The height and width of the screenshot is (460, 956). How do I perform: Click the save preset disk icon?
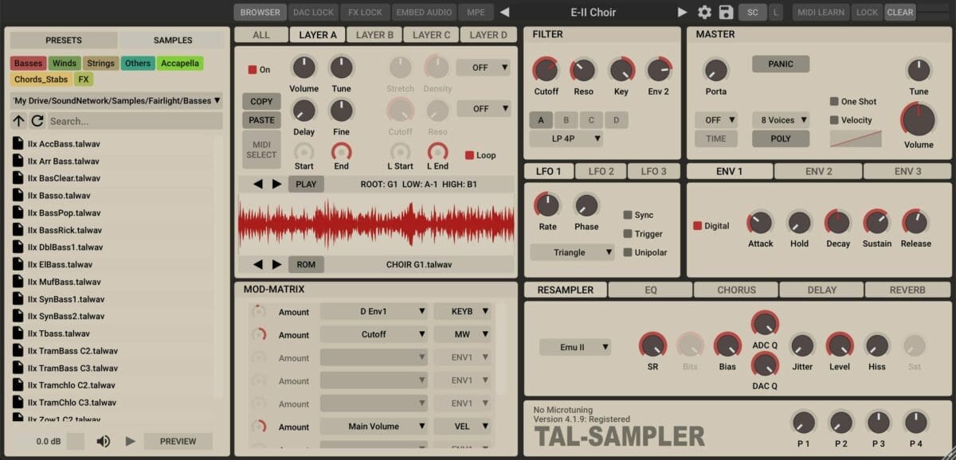click(x=726, y=12)
